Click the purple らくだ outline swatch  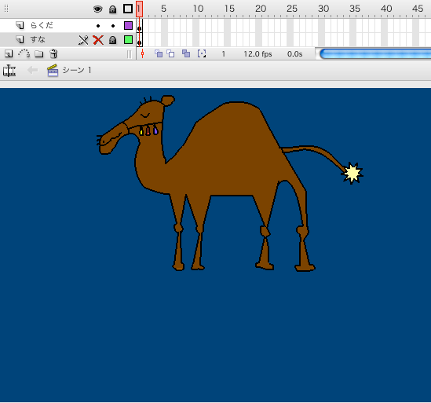[x=128, y=26]
